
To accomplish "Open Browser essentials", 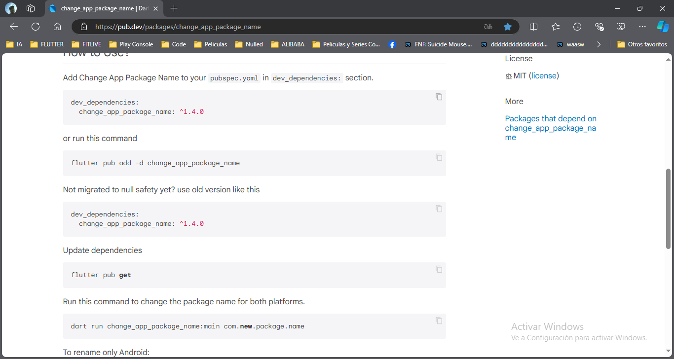I will pyautogui.click(x=599, y=27).
